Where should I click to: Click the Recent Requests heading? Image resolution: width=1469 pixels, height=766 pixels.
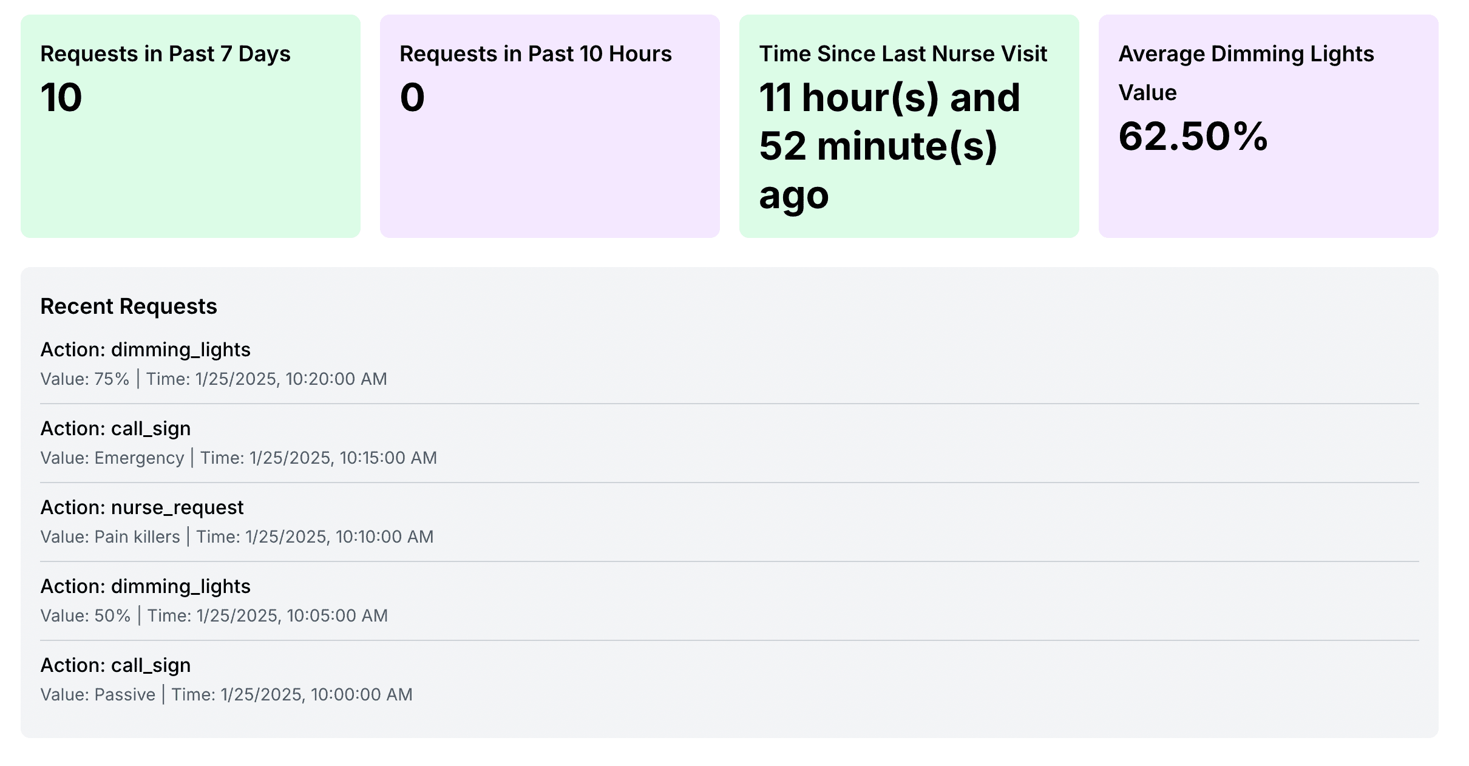(x=129, y=307)
